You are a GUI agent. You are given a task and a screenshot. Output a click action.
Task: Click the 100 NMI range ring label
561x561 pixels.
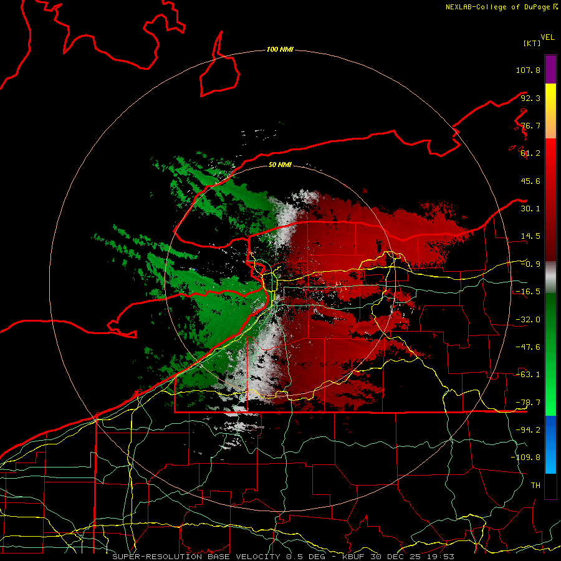(280, 49)
